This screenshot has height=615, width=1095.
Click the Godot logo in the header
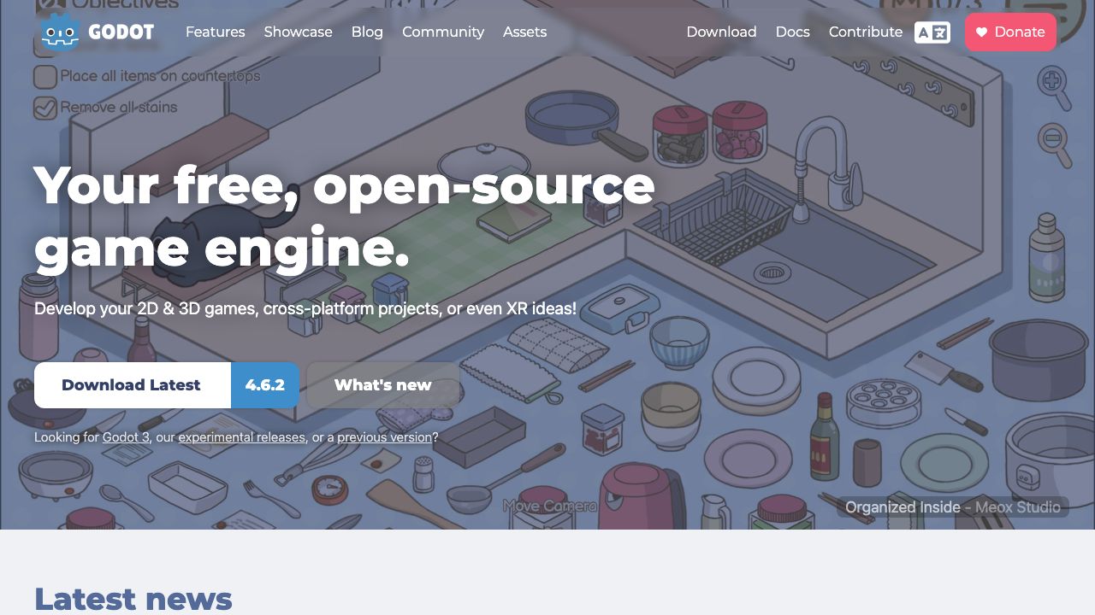coord(96,32)
